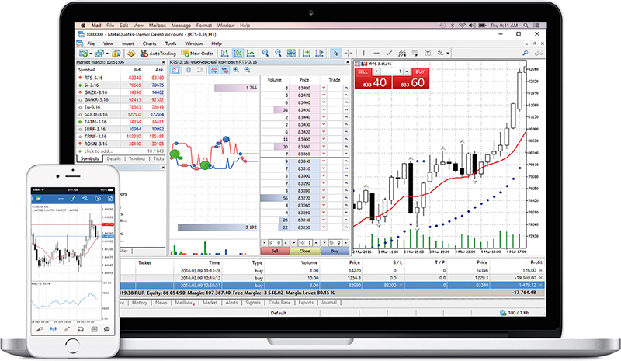Select the crosshair tool
Viewport: 621px width, 361px height.
(x=349, y=53)
